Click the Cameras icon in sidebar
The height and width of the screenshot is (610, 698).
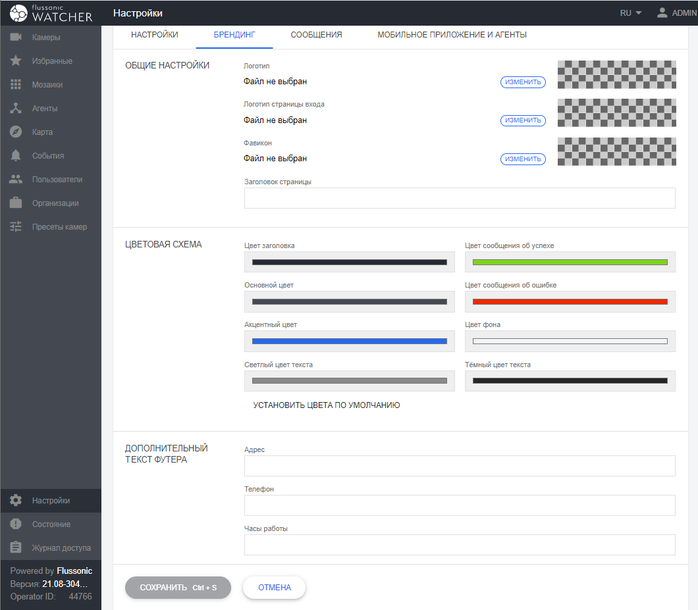pyautogui.click(x=16, y=38)
